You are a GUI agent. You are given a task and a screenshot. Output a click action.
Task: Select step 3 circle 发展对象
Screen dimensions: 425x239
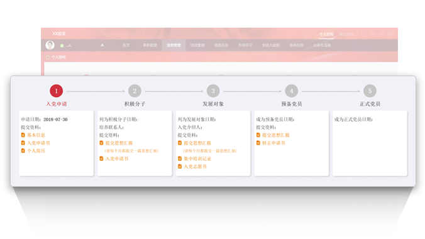pos(213,91)
